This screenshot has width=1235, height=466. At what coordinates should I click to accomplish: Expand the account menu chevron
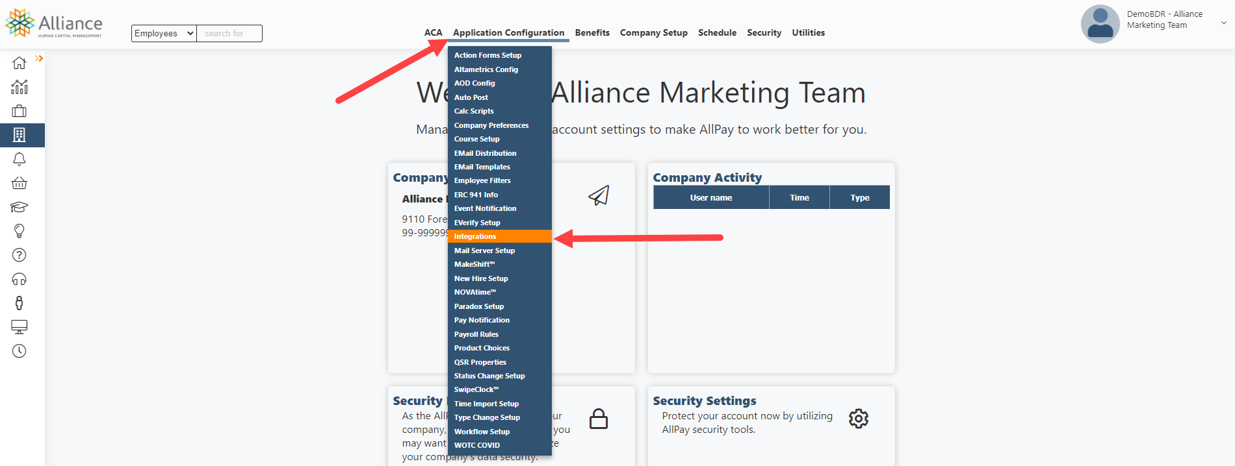click(1224, 23)
